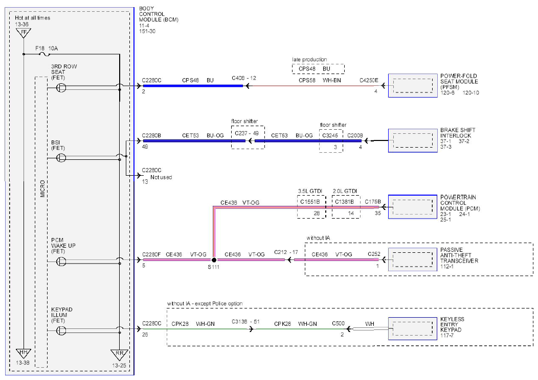
Task: Select the 3RD ROW SEAT FET symbol
Action: [61, 88]
